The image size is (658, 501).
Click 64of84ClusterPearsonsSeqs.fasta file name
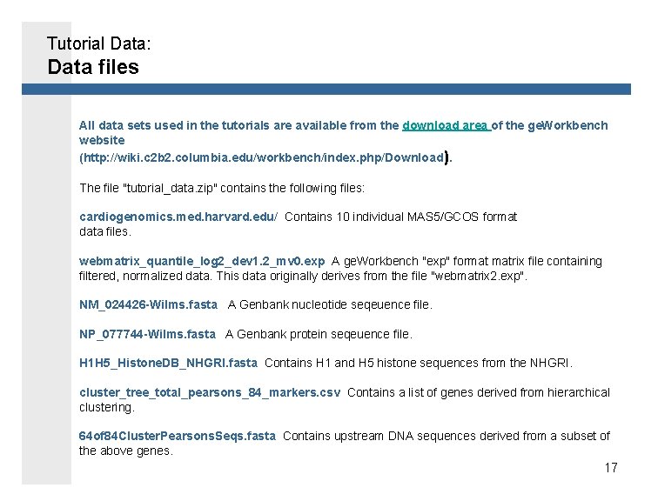[x=178, y=436]
